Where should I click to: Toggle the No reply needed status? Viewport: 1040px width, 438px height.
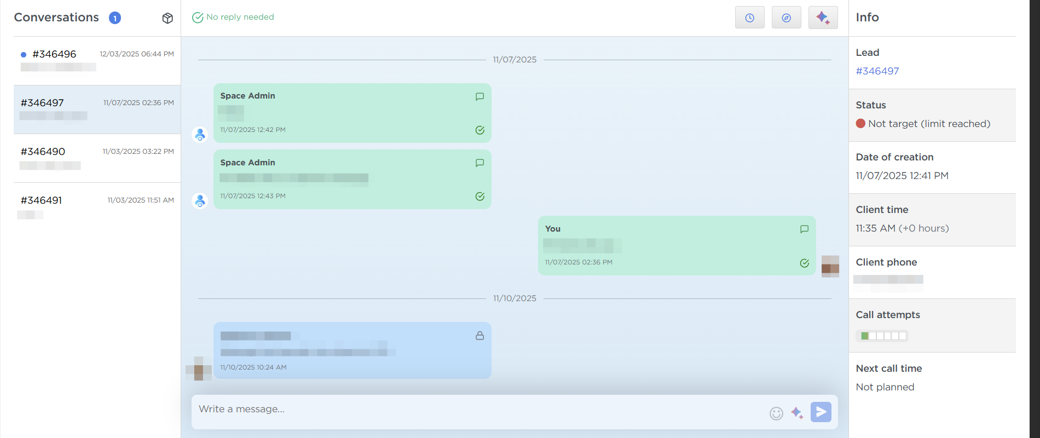click(233, 18)
